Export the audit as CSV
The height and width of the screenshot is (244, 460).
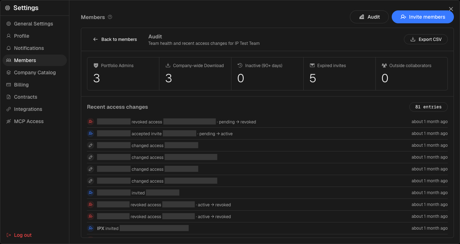click(426, 39)
